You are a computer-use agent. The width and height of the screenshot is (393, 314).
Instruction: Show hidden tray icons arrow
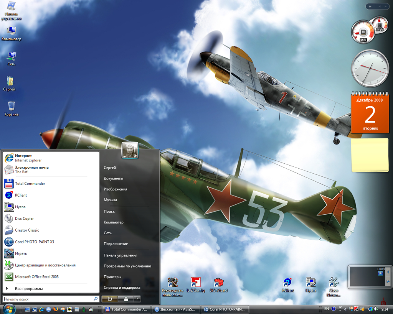point(345,309)
